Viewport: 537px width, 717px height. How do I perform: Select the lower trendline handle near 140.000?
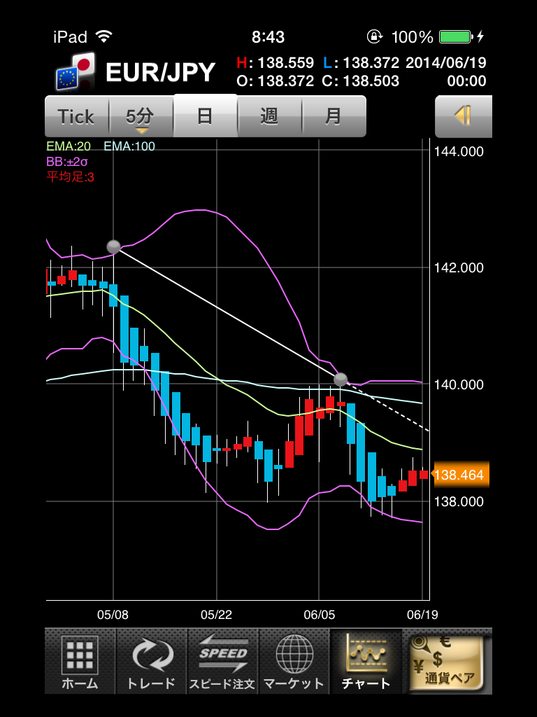pos(341,380)
